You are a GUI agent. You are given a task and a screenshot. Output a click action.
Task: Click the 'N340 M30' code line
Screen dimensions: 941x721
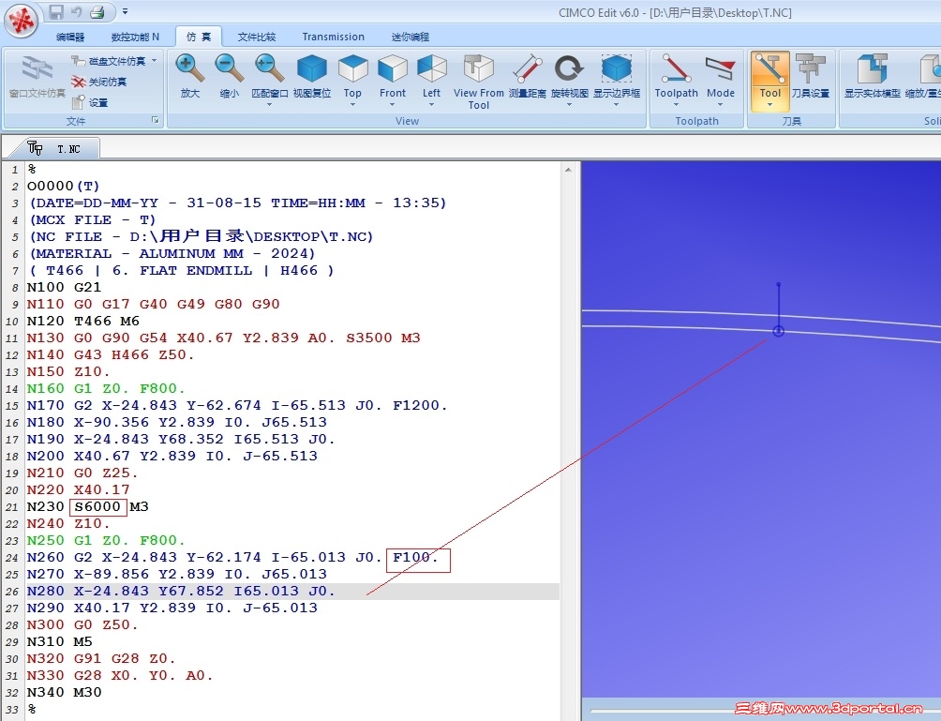click(65, 692)
